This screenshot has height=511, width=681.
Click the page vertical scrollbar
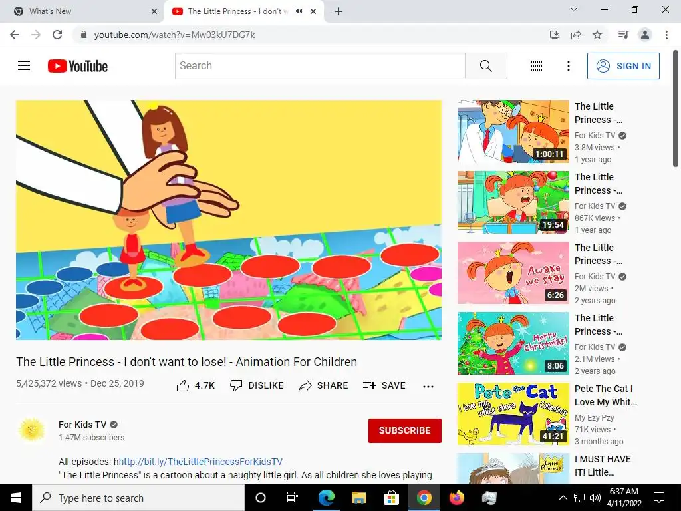click(676, 108)
